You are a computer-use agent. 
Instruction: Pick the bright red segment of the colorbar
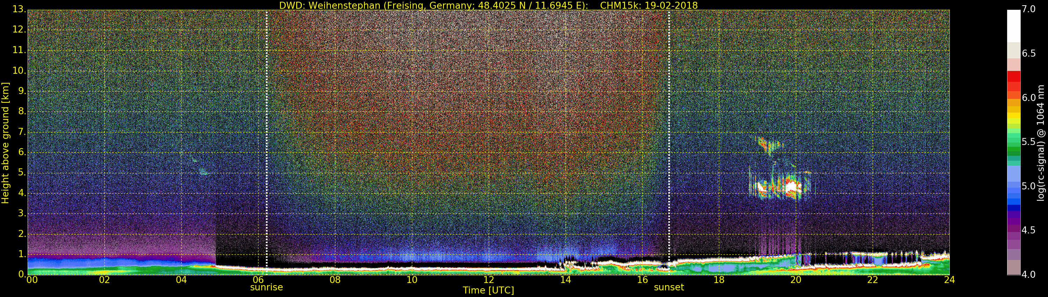click(x=1013, y=77)
